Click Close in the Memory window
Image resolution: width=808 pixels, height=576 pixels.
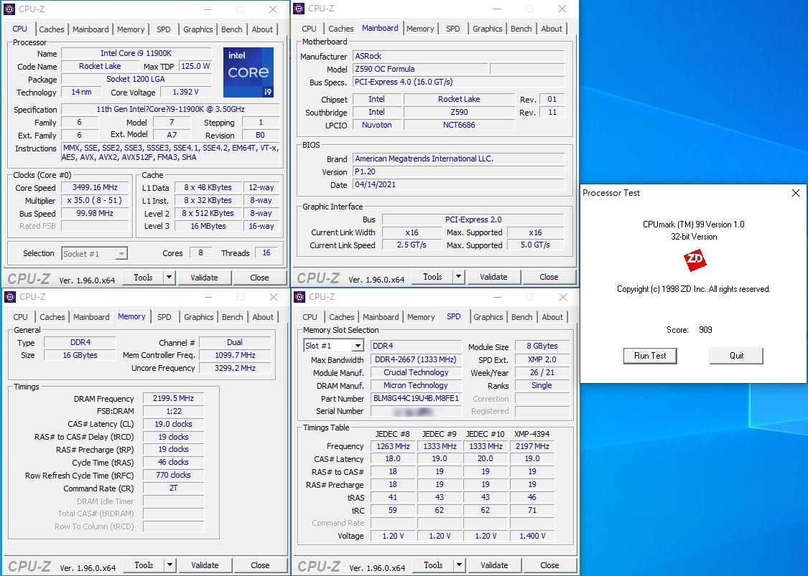260,565
